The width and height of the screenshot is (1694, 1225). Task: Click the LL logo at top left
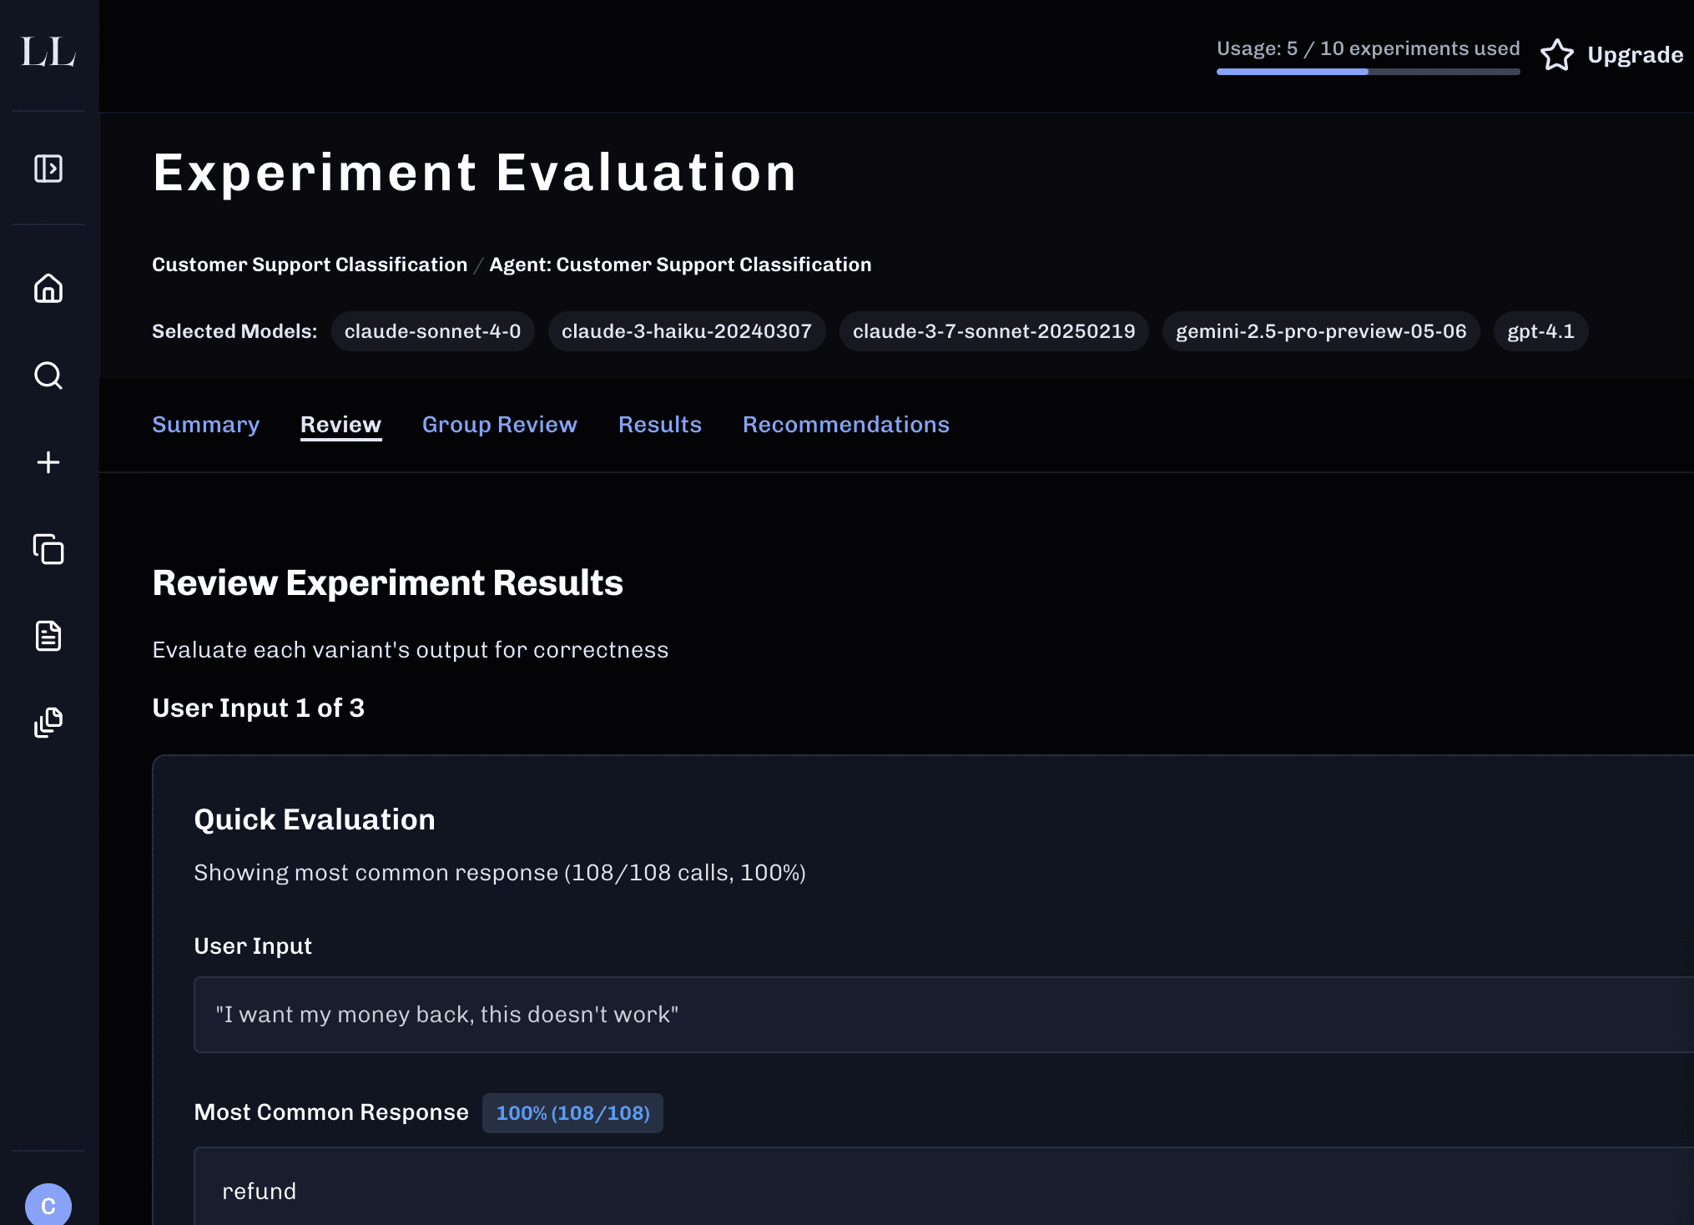(46, 53)
